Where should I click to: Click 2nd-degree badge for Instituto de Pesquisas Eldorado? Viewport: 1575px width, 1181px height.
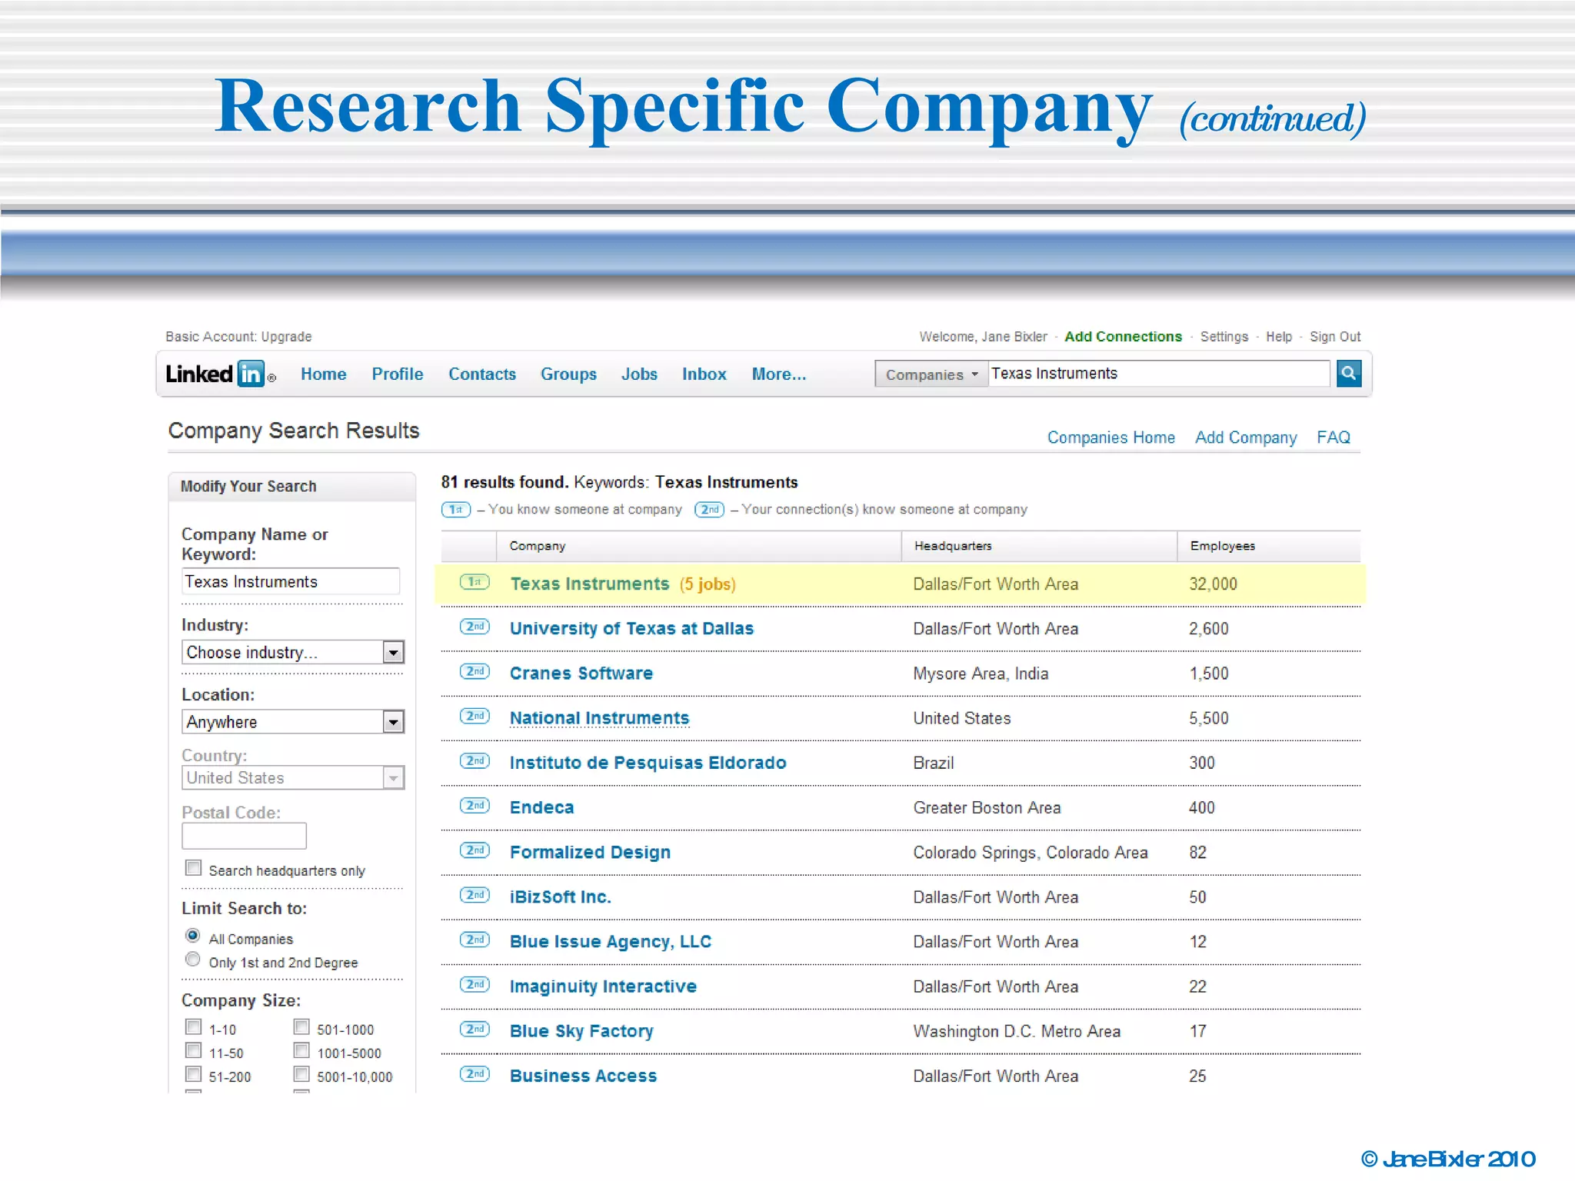click(x=474, y=760)
